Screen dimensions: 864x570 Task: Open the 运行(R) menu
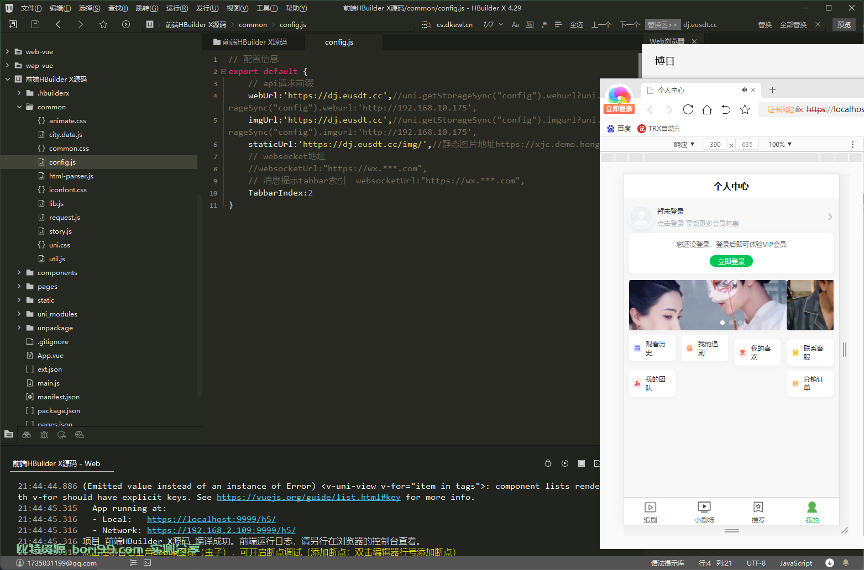[177, 8]
